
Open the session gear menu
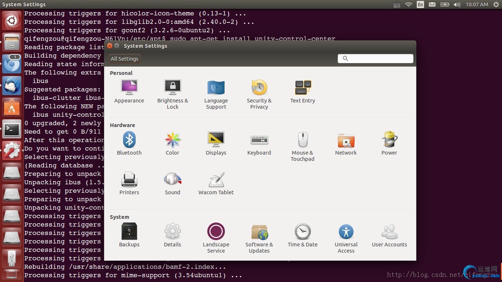tap(496, 4)
